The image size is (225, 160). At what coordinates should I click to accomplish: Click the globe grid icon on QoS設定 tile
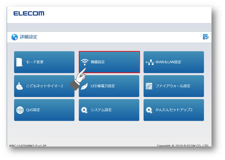[x=20, y=110]
